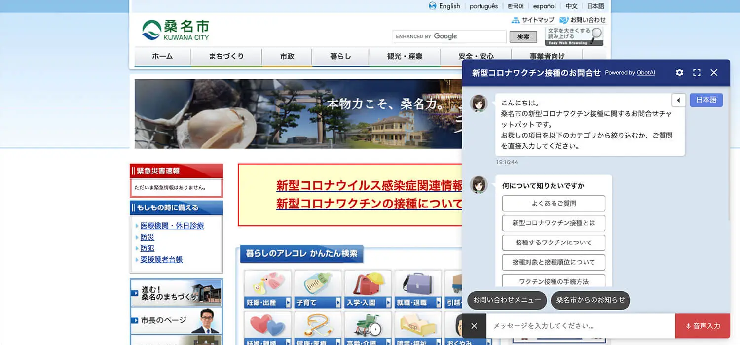The height and width of the screenshot is (345, 740).
Task: Open the 防災 link in the sidebar
Action: (x=147, y=237)
